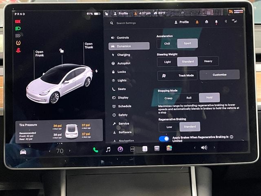Tap the unlock padlock icon above car
Viewport: 261px width, 196px height.
(x=61, y=51)
